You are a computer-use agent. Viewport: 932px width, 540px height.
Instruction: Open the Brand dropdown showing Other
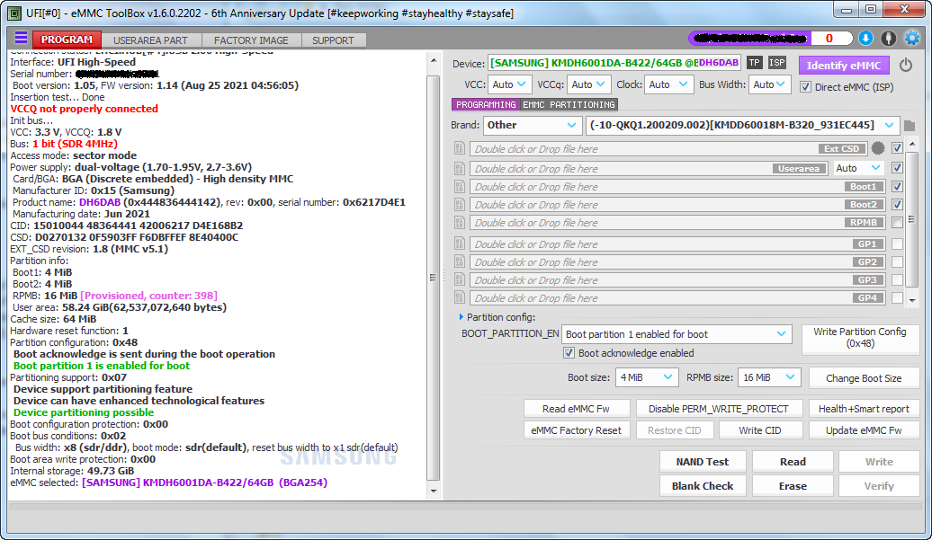(532, 125)
